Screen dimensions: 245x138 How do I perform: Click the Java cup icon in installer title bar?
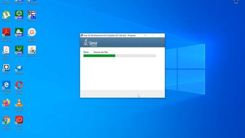click(x=82, y=35)
